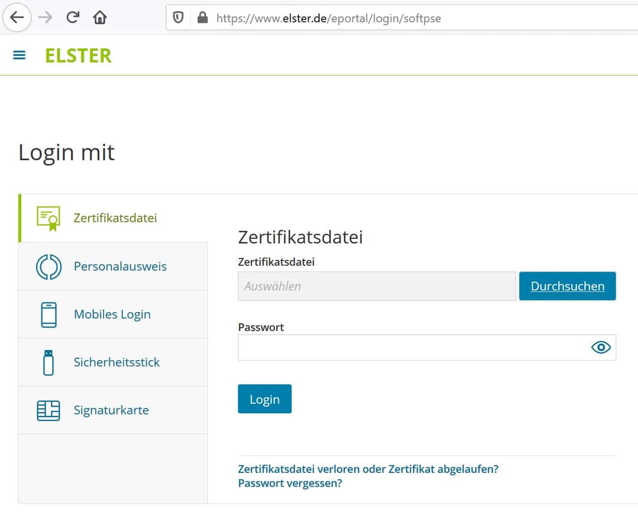This screenshot has width=638, height=515.
Task: Open the hamburger navigation menu
Action: 19,55
